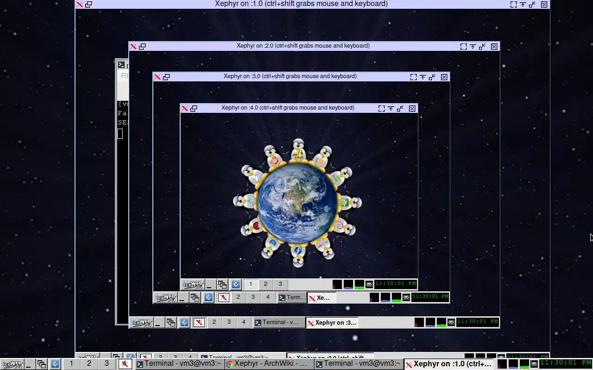The height and width of the screenshot is (370, 593).
Task: Open the IceWM menu in the :4.0 taskbar
Action: coord(193,284)
